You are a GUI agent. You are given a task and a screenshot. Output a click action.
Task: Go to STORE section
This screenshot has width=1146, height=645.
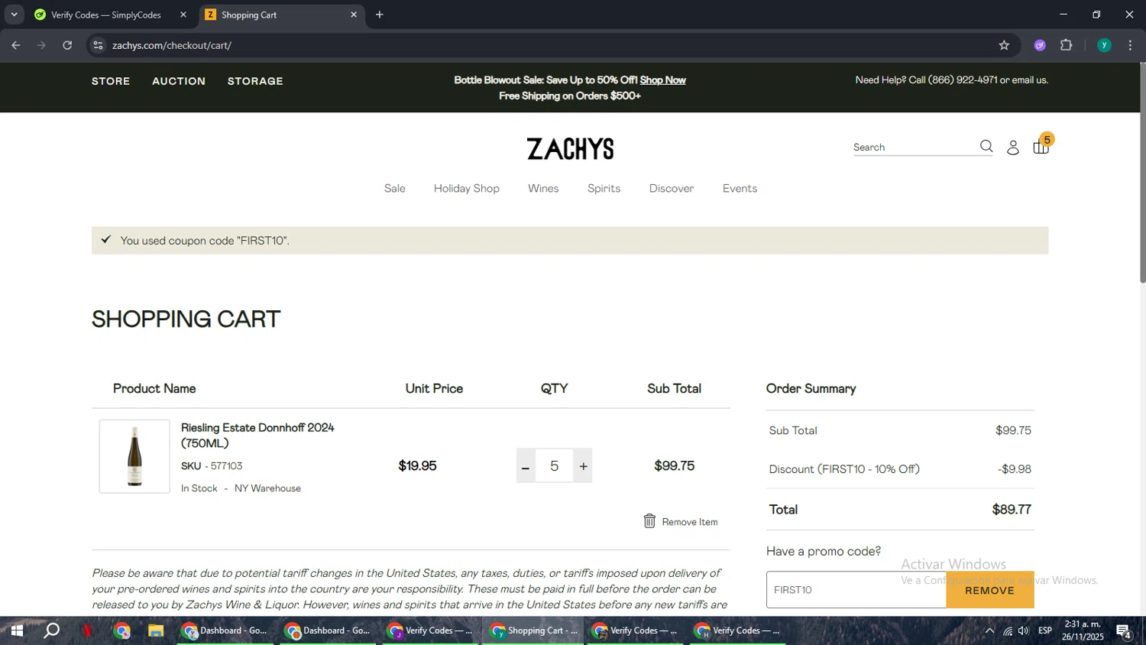click(111, 81)
